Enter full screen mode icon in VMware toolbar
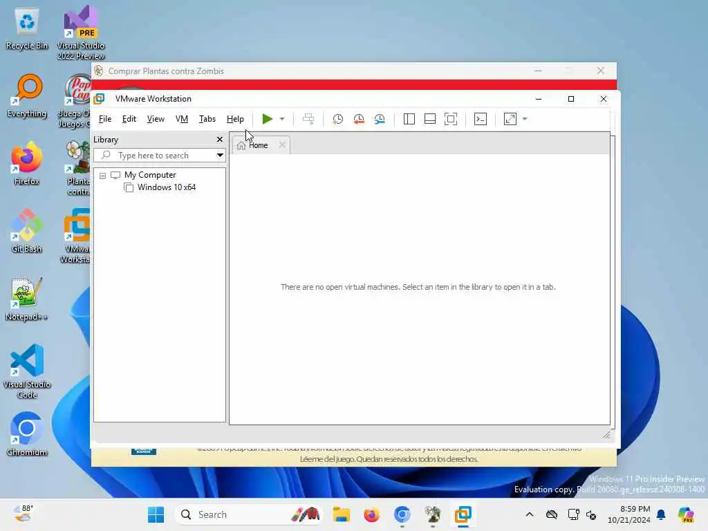The height and width of the screenshot is (531, 708). [x=451, y=119]
